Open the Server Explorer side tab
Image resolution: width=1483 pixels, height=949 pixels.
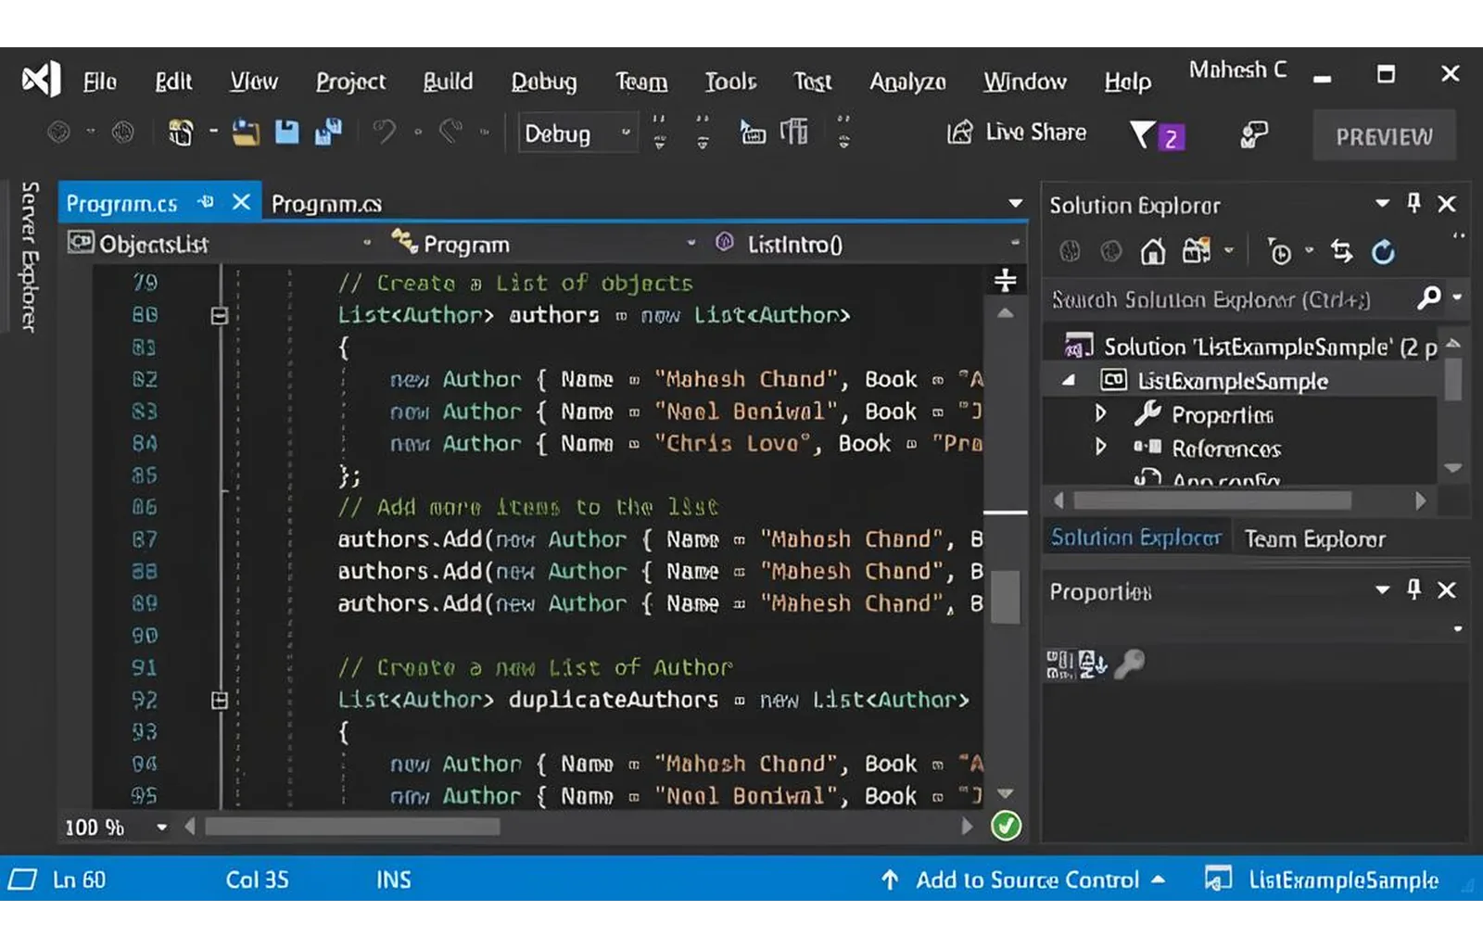(x=30, y=257)
